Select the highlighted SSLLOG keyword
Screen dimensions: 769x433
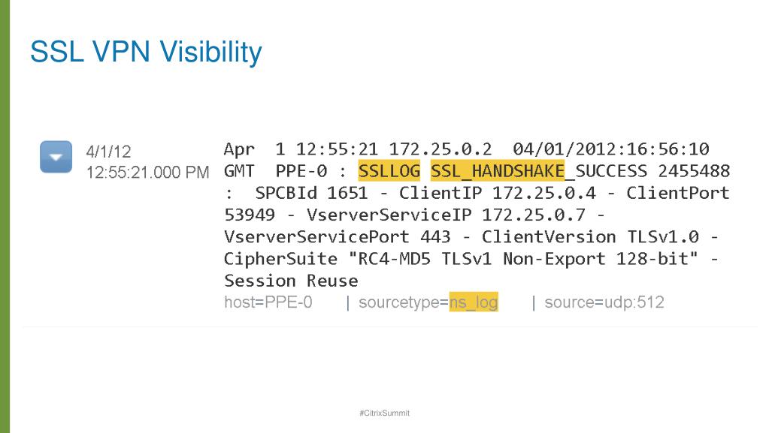(x=389, y=171)
